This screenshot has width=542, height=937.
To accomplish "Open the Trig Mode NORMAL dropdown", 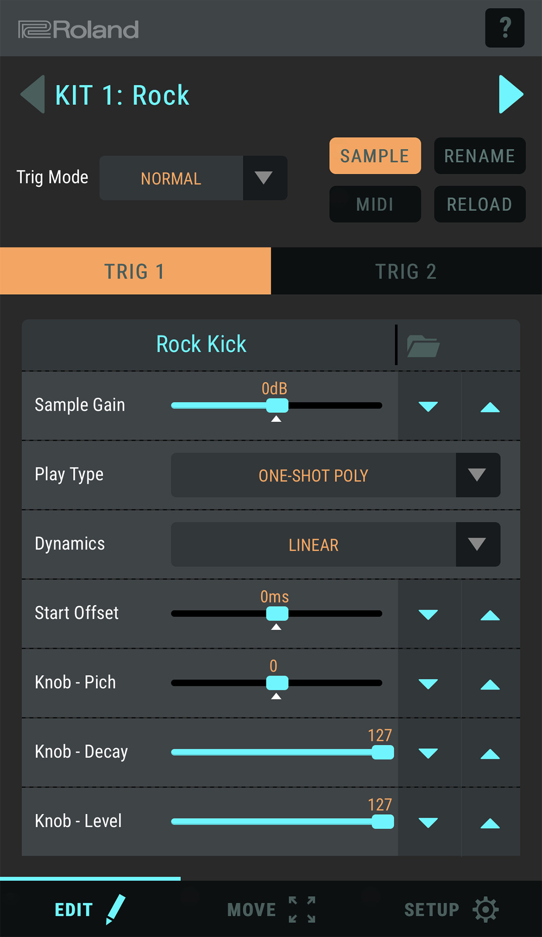I will 193,178.
